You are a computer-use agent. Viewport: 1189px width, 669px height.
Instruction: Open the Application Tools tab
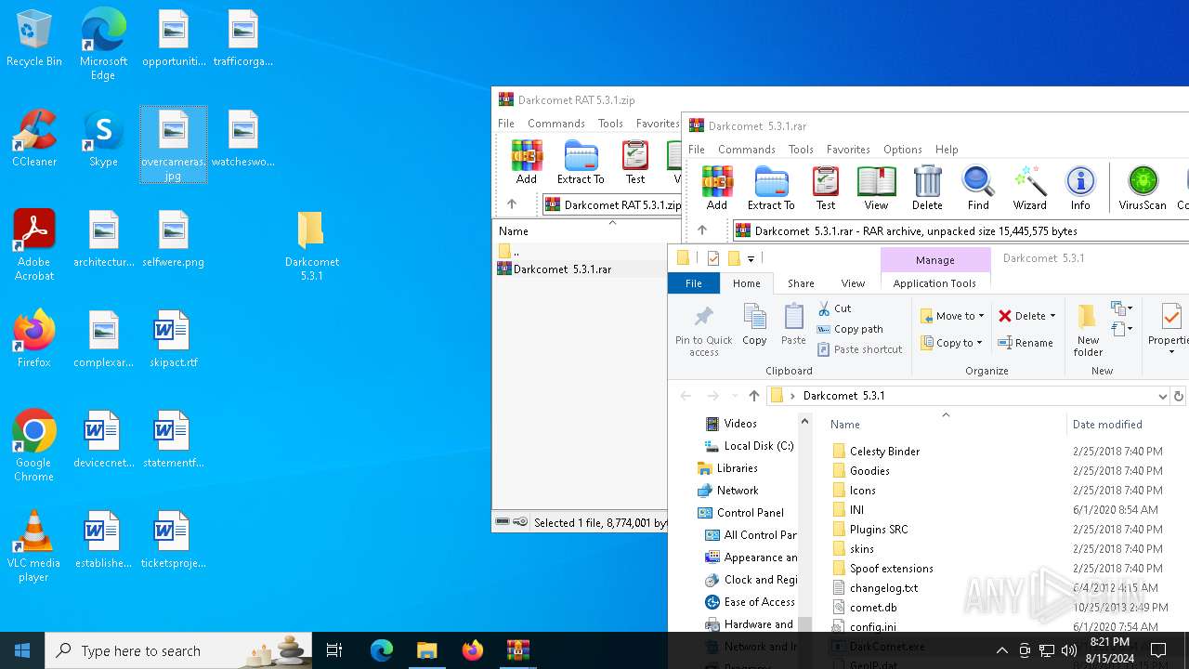pos(934,283)
